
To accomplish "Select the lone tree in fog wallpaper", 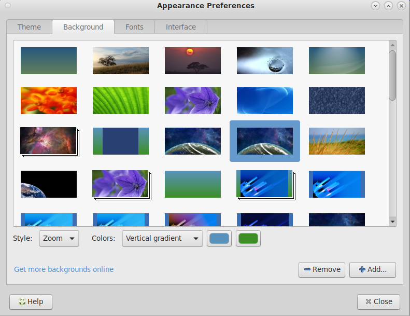I will [x=121, y=61].
